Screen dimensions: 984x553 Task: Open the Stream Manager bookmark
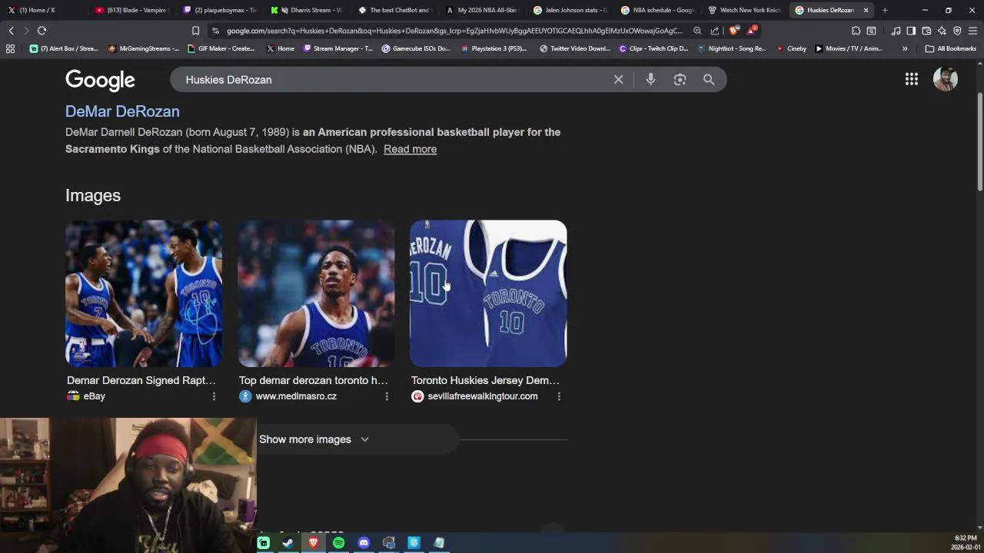[338, 48]
